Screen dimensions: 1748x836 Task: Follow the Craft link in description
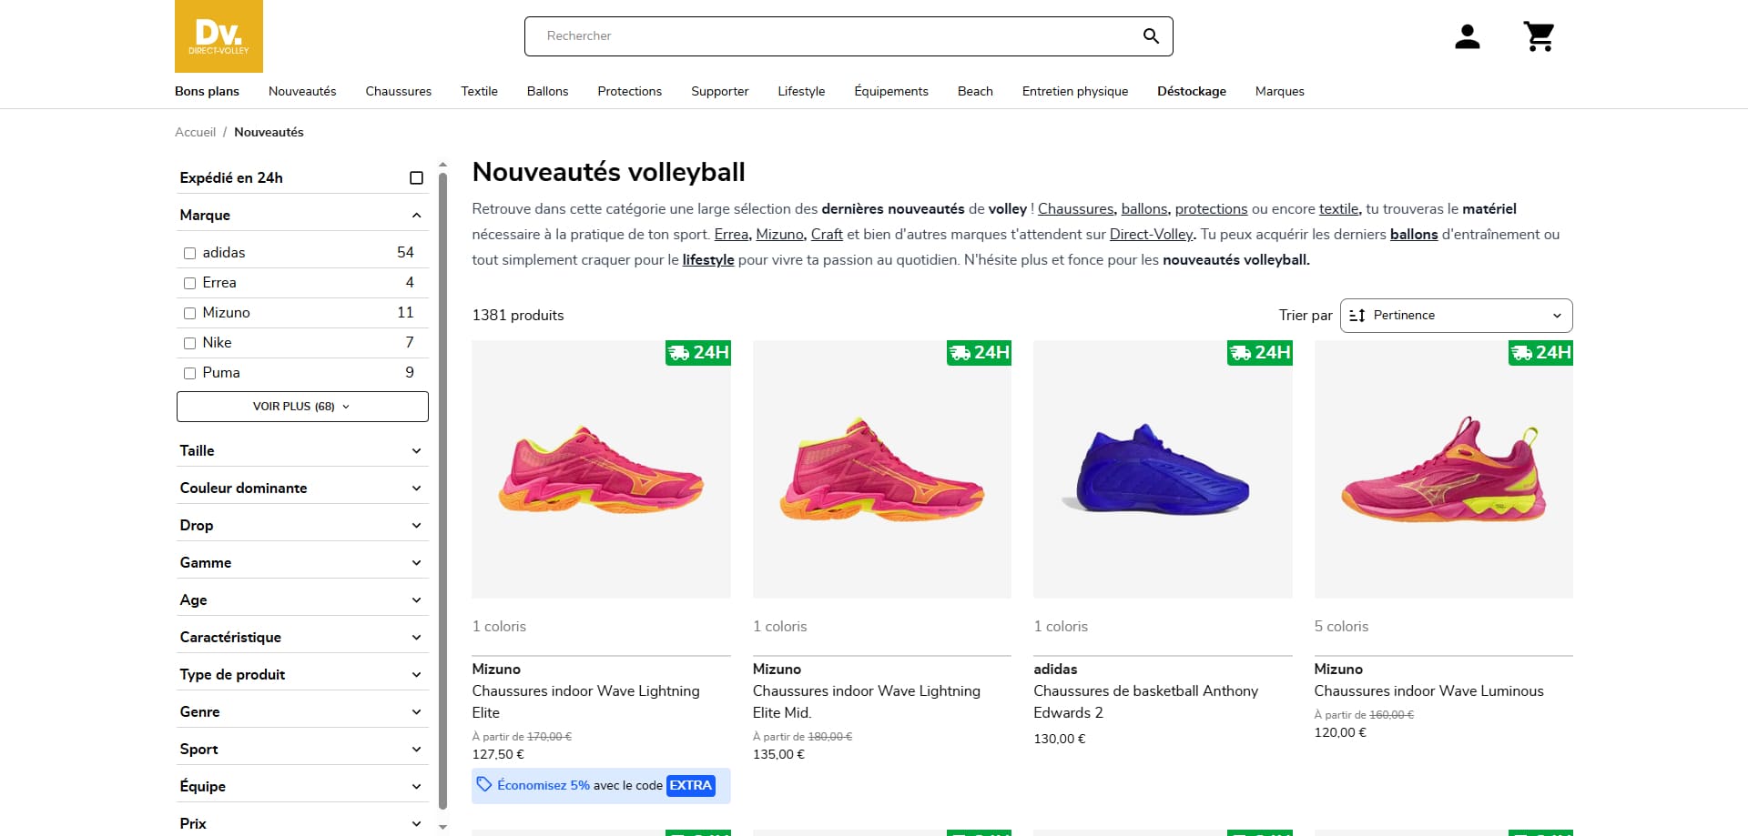click(827, 235)
